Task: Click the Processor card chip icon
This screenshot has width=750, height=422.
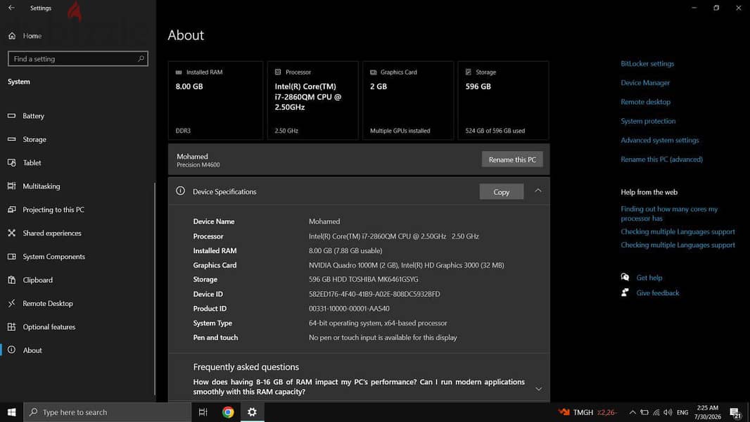Action: pos(278,72)
